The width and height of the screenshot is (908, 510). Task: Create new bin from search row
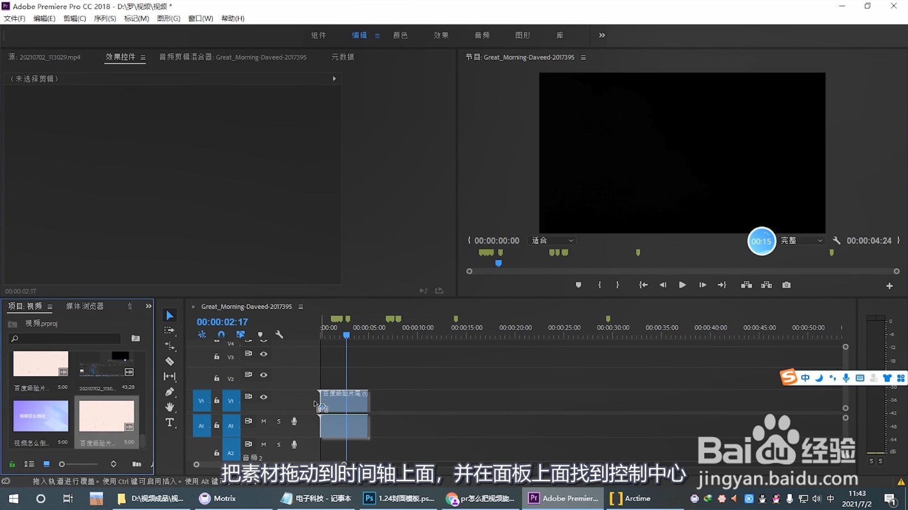pyautogui.click(x=136, y=338)
